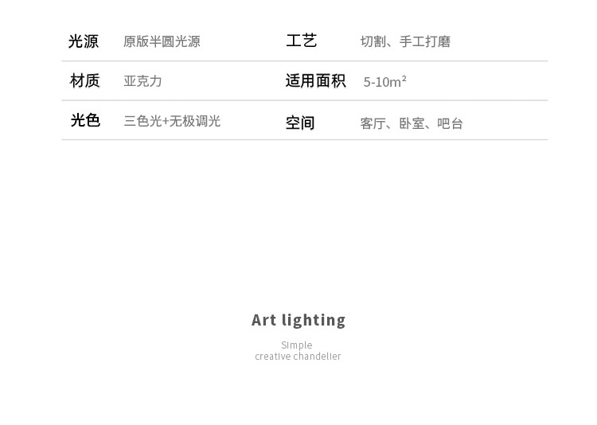
Task: Click the 切割 text in 工艺 row
Action: 373,41
